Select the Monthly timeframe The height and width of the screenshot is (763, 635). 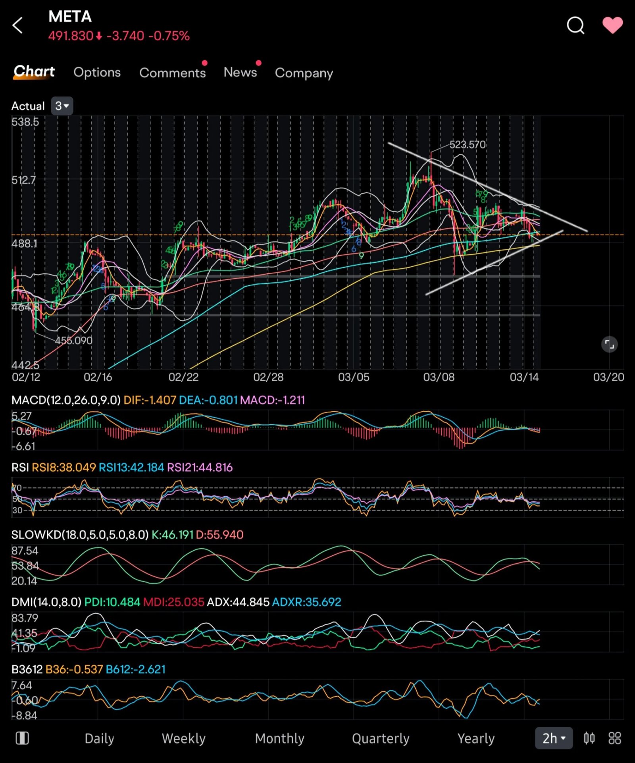279,738
